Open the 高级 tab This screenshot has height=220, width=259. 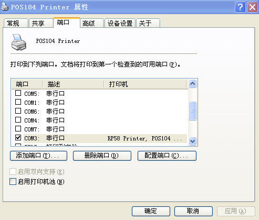click(x=92, y=23)
